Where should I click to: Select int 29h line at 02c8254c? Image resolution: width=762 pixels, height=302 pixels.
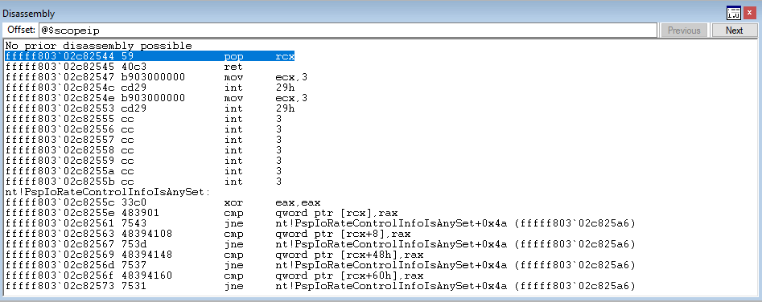pyautogui.click(x=150, y=88)
